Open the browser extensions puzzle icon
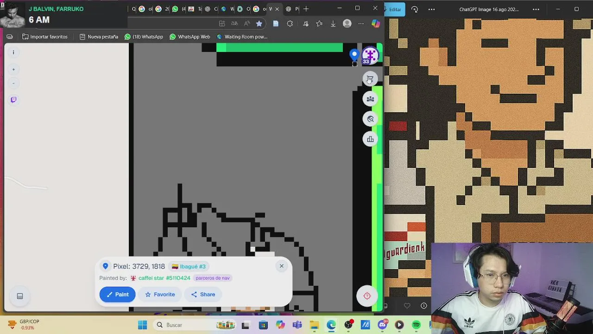This screenshot has height=334, width=593. tap(290, 24)
